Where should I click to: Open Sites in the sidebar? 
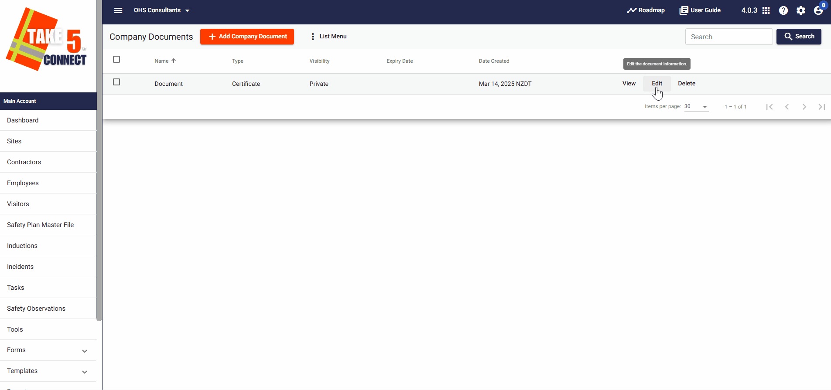[48, 141]
